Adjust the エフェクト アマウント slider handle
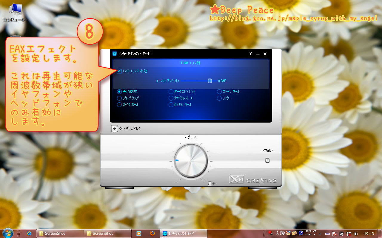This screenshot has width=382, height=238. (x=210, y=81)
